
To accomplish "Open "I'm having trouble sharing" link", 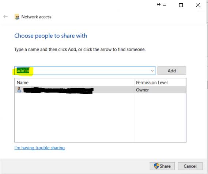I will (x=39, y=148).
